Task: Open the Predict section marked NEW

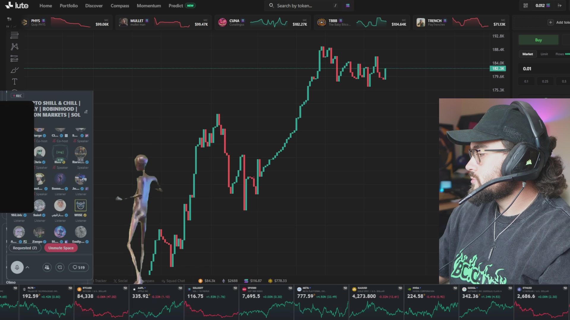Action: (x=182, y=6)
